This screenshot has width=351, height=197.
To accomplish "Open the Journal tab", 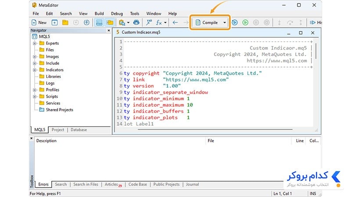I will pos(192,184).
